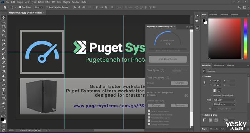Click foreground color swatch in Color panel
The image size is (250, 133).
coord(204,21)
